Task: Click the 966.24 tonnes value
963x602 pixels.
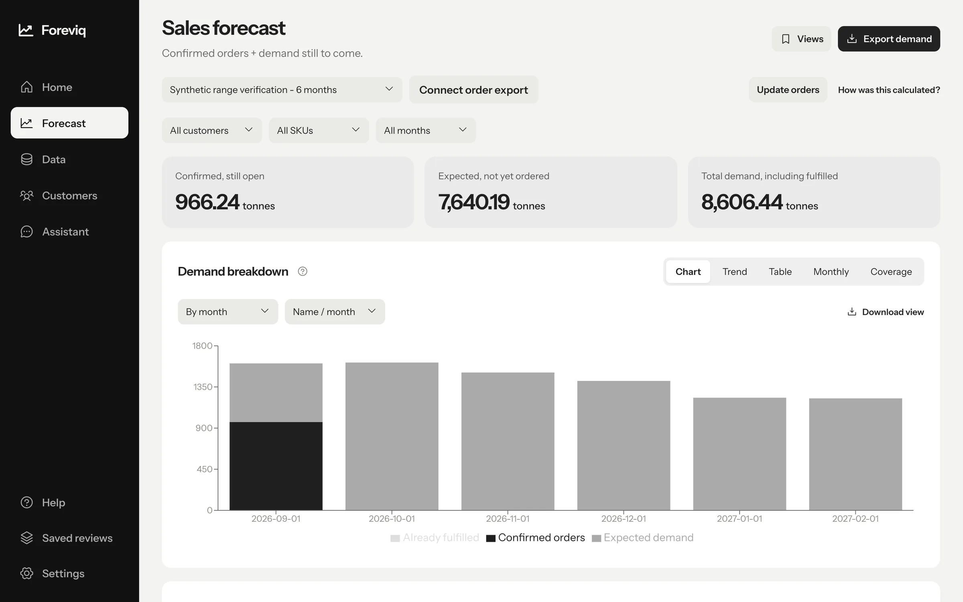Action: [x=225, y=202]
